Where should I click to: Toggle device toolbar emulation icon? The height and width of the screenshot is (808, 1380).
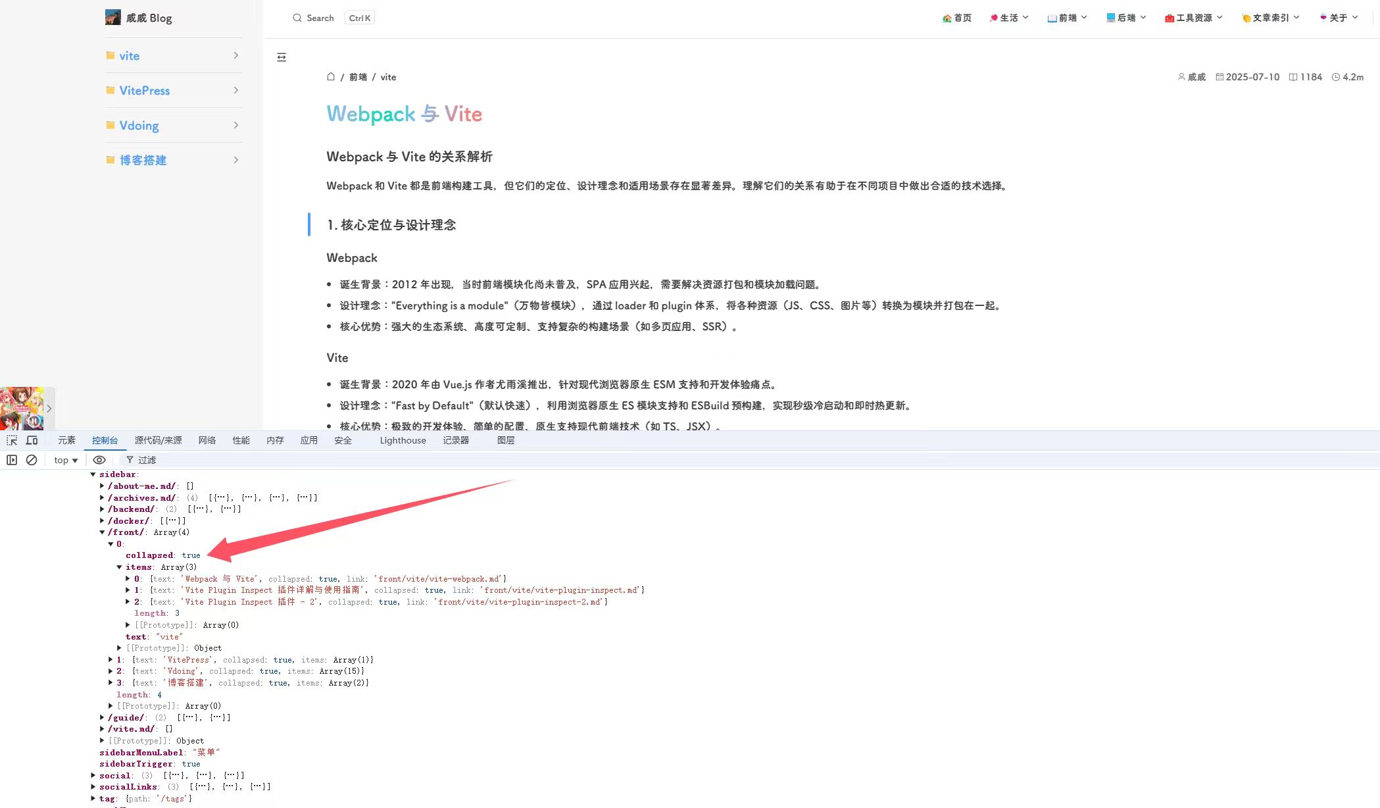pos(32,440)
